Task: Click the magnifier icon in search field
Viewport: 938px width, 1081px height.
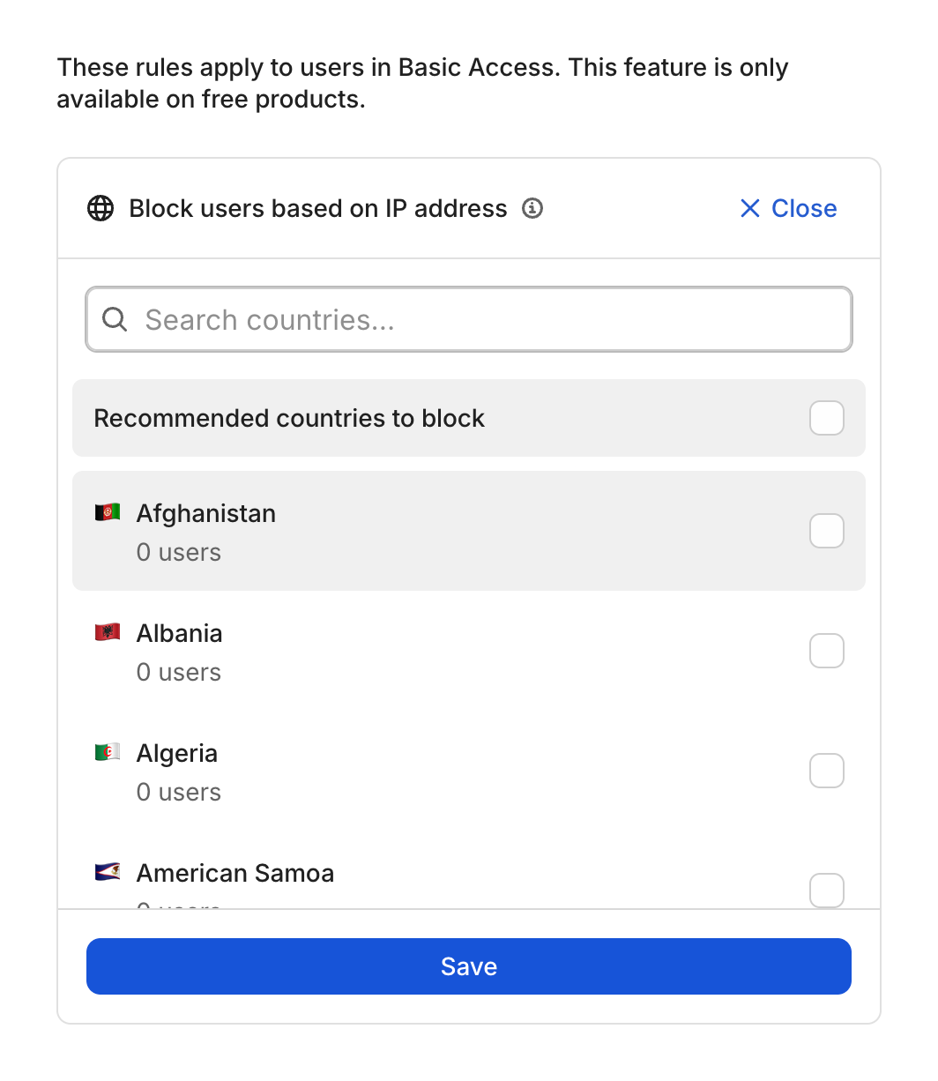Action: pyautogui.click(x=115, y=319)
